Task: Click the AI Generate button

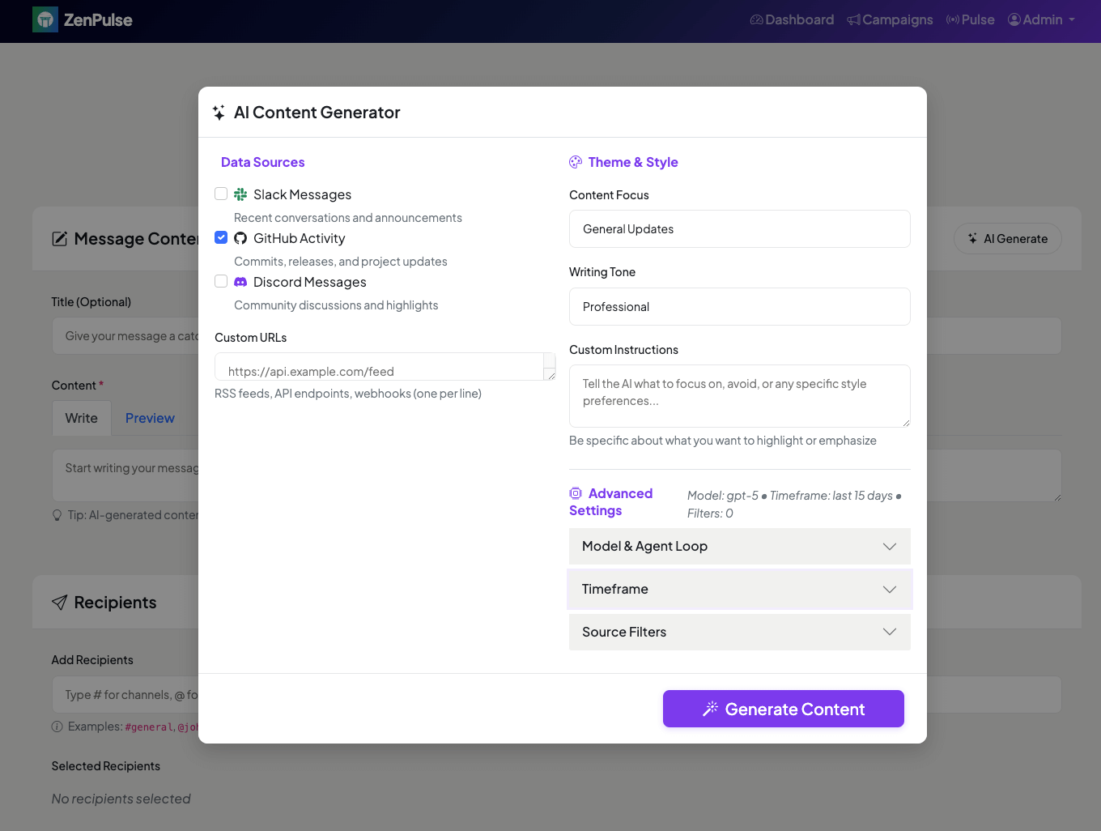Action: pos(1007,239)
